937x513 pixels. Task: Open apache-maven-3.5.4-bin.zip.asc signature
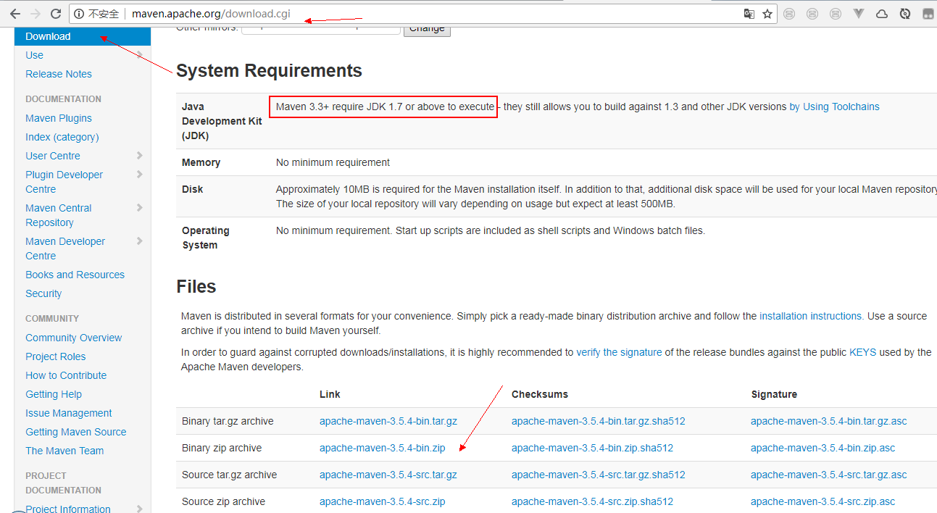(x=823, y=448)
